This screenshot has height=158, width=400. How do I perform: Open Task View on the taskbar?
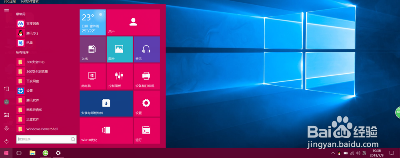pyautogui.click(x=19, y=153)
